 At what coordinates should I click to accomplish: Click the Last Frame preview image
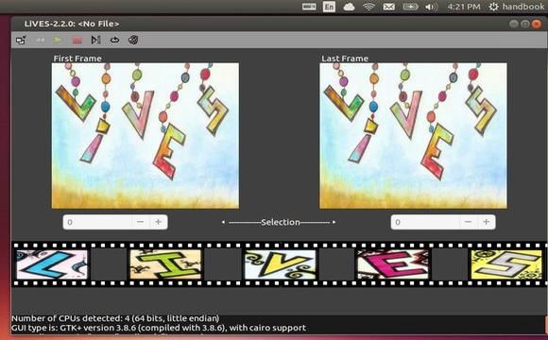[413, 136]
